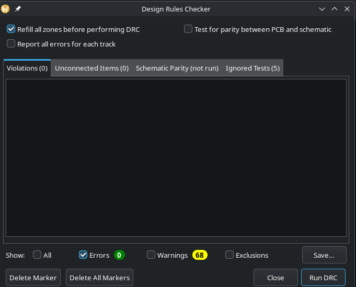Enable the Warnings filter checkbox
Screen dimensions: 356x287
[151, 255]
